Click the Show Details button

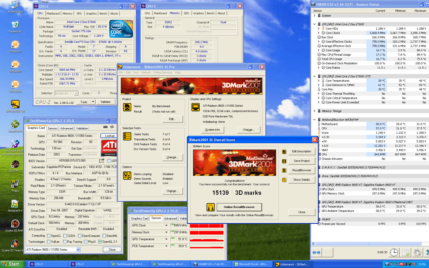tap(302, 180)
